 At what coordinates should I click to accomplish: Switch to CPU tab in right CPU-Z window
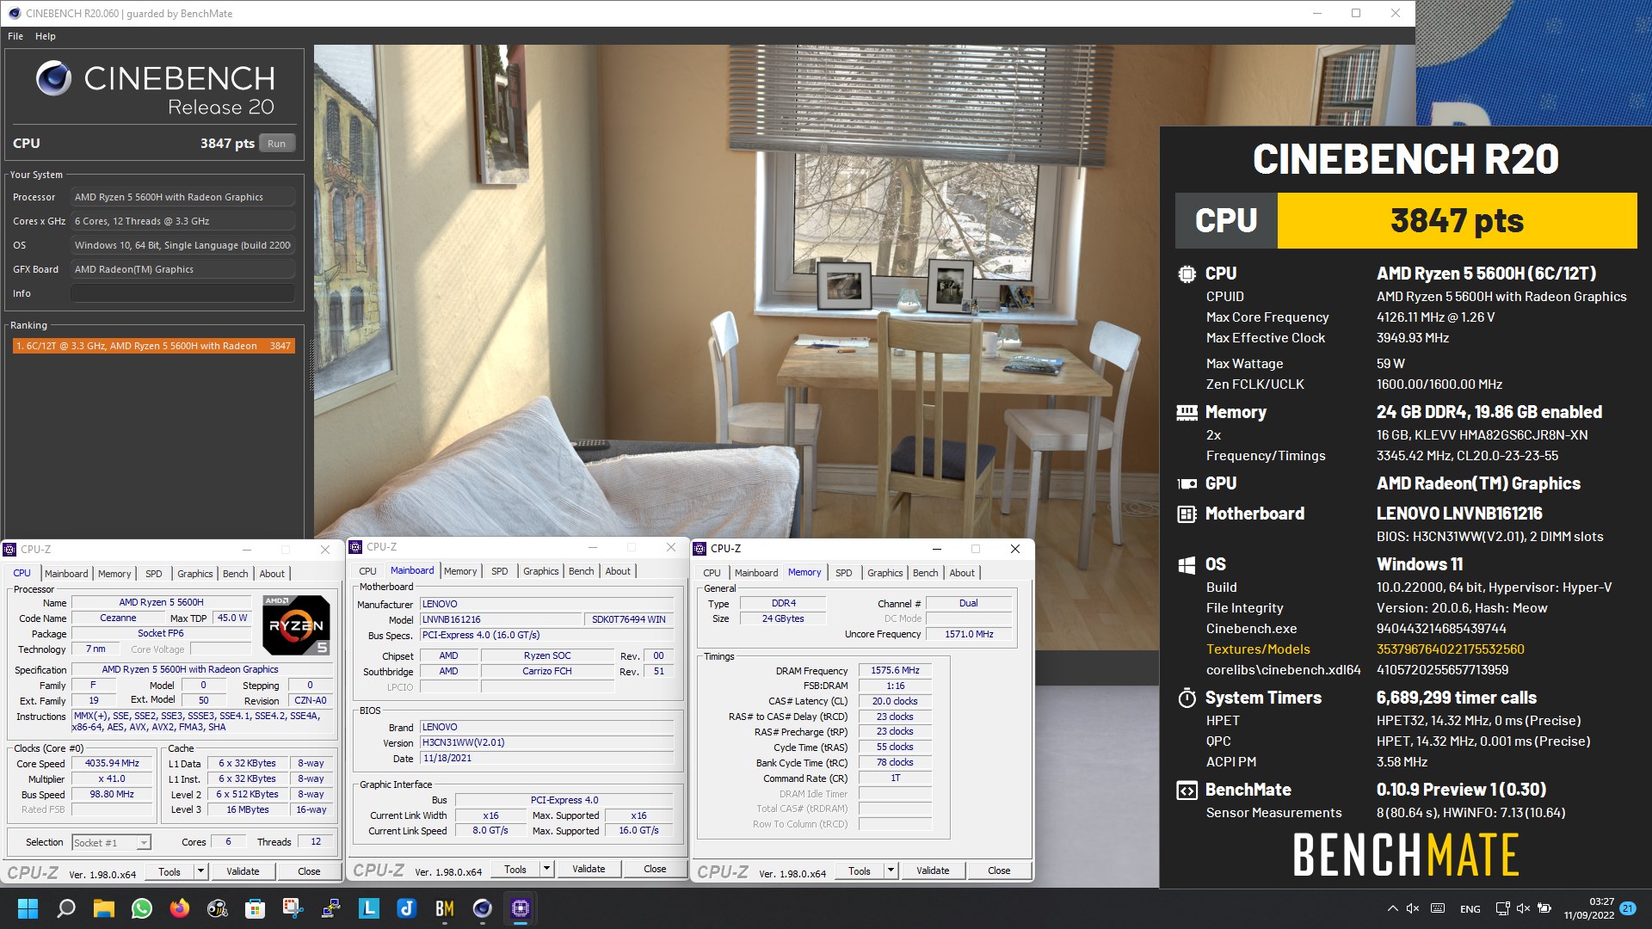click(x=712, y=573)
